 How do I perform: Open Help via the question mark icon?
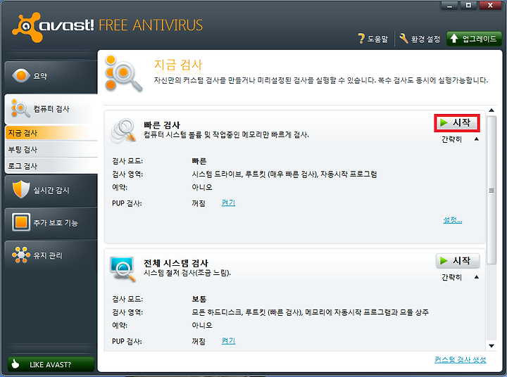pos(361,39)
